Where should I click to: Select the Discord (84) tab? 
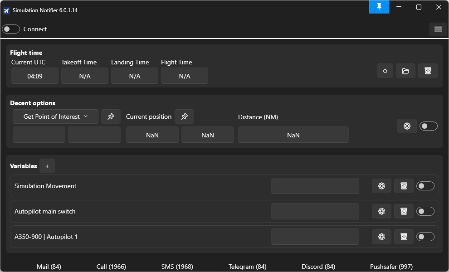click(318, 267)
